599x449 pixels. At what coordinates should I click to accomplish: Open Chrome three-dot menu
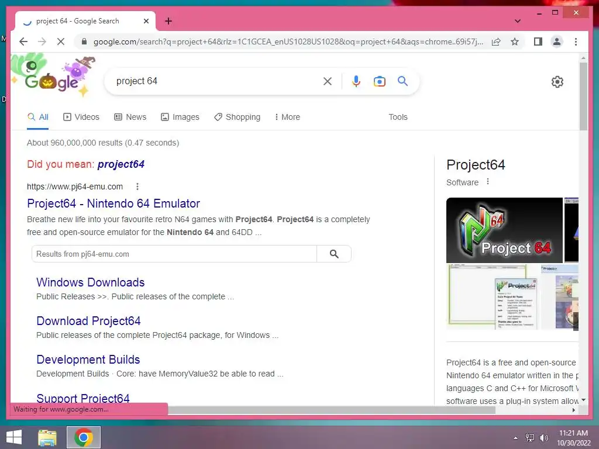click(x=576, y=42)
